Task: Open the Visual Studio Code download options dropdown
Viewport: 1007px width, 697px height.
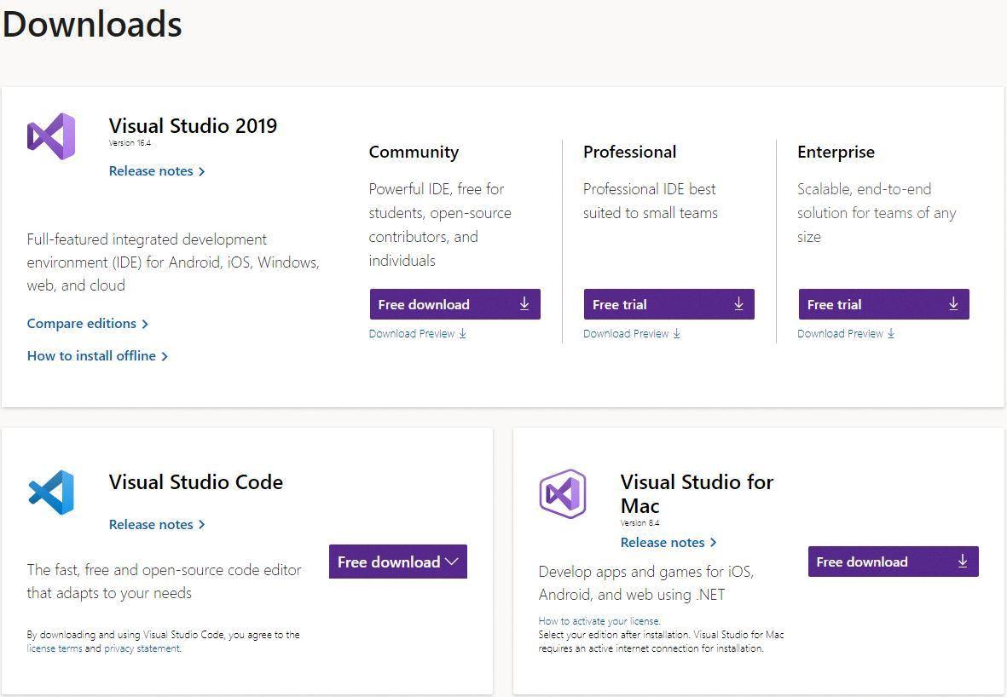Action: click(452, 562)
